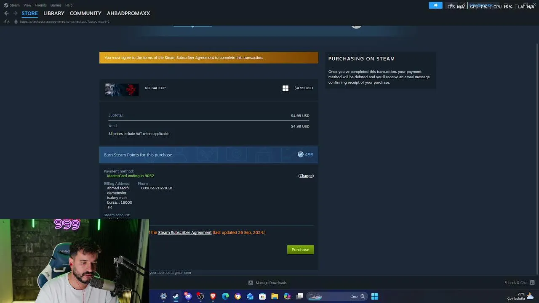This screenshot has height=303, width=539.
Task: Click the checkout URL address bar
Action: click(65, 21)
